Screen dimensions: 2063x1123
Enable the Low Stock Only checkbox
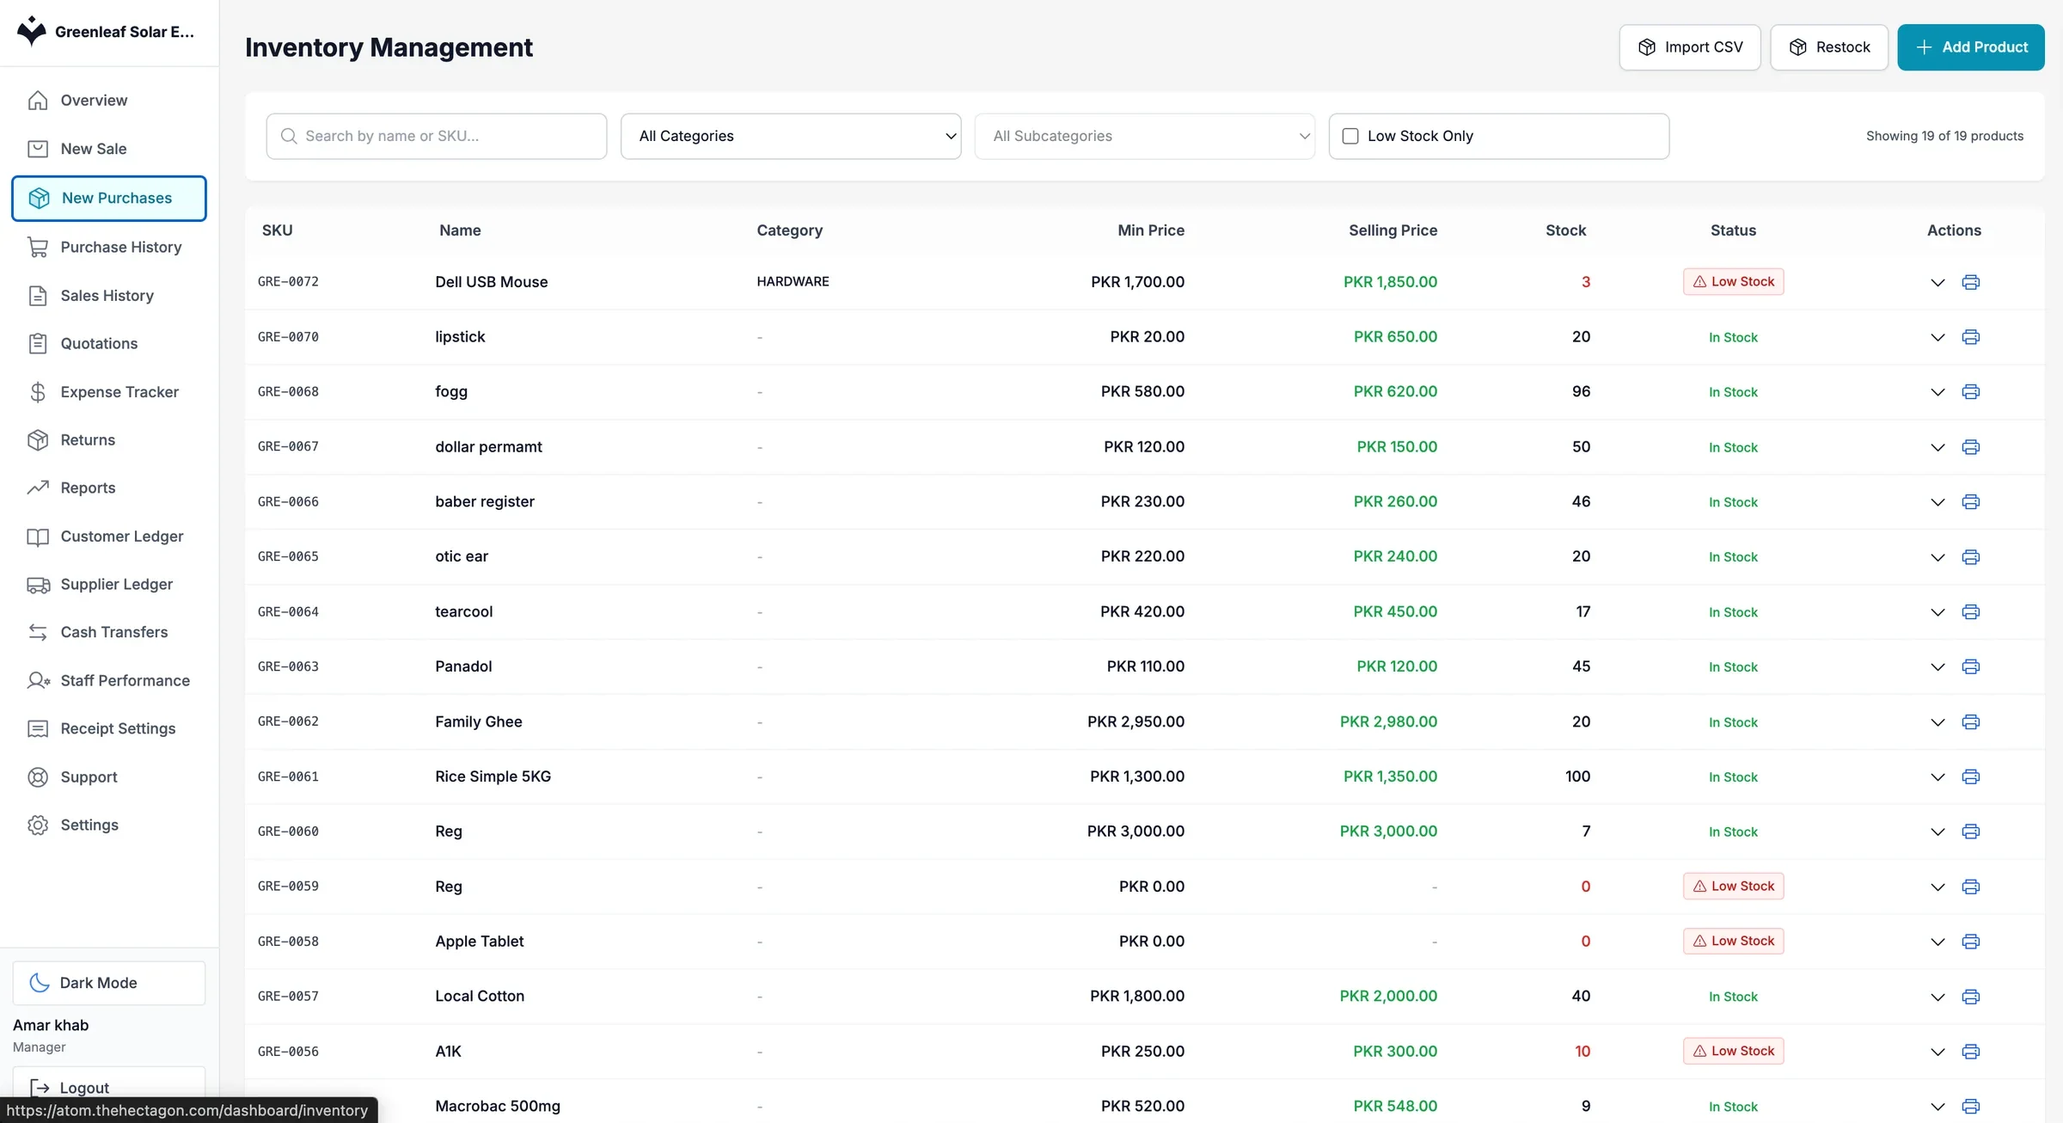[1350, 136]
